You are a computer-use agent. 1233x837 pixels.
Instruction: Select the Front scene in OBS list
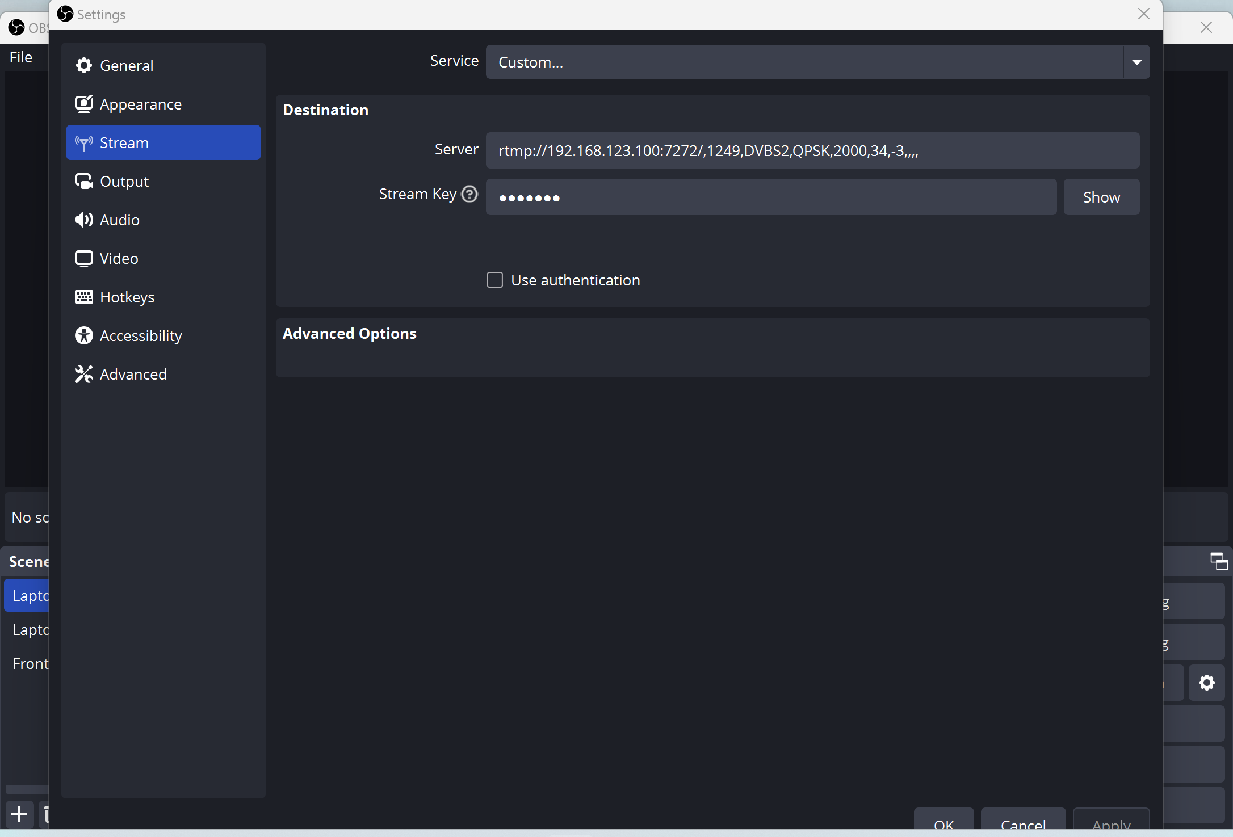27,664
